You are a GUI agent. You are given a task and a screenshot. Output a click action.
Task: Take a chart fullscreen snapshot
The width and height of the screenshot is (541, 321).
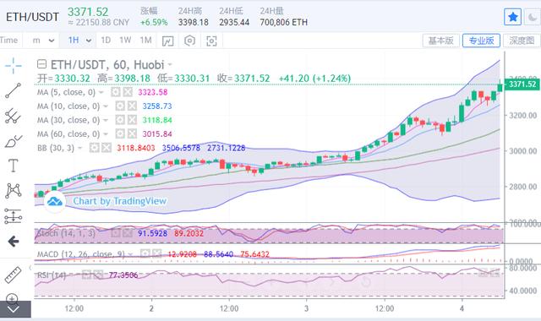tap(211, 41)
